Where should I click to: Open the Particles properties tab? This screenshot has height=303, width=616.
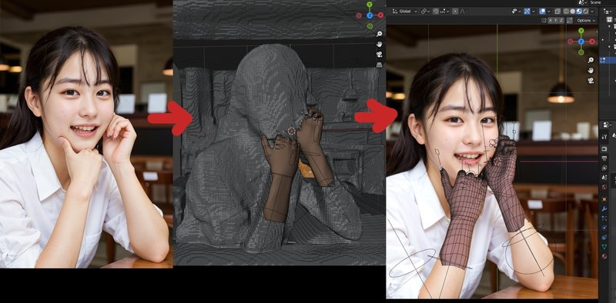[604, 218]
